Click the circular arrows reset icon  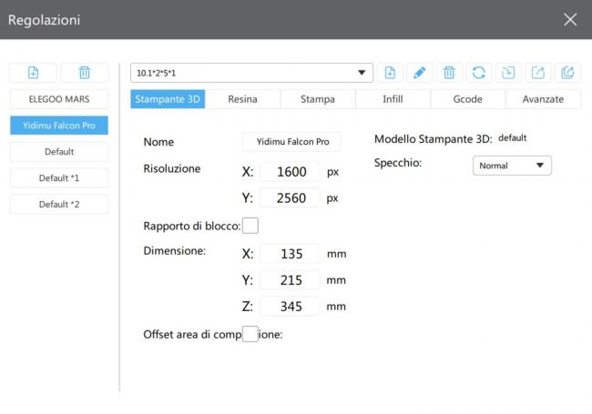478,73
